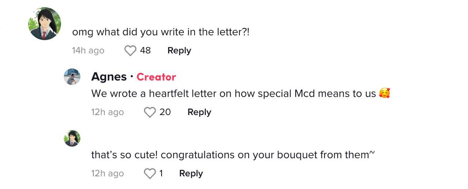Click the "14h ago" timestamp

click(88, 51)
